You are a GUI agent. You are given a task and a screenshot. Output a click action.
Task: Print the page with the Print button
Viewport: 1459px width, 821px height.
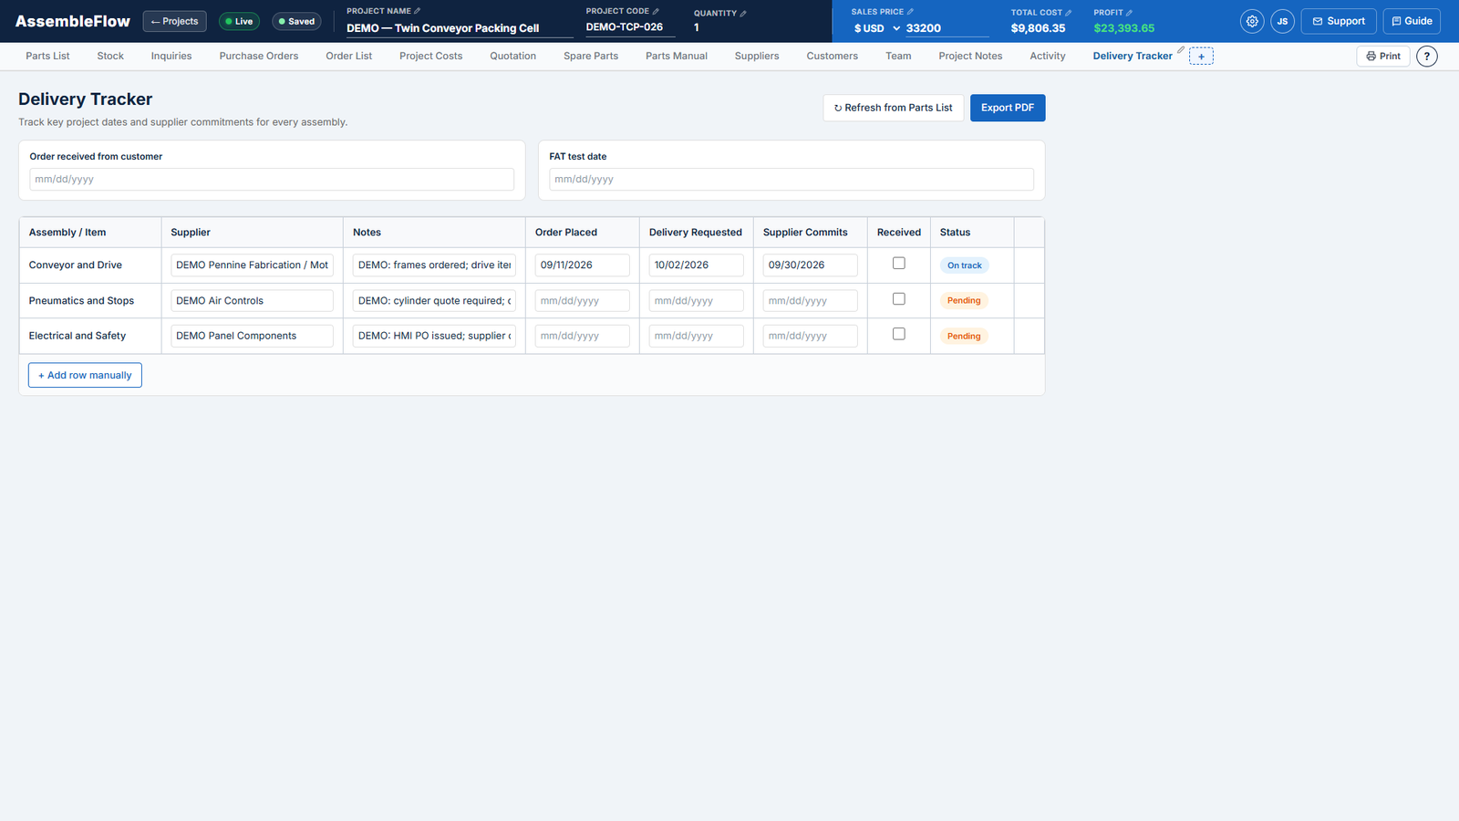click(x=1383, y=57)
